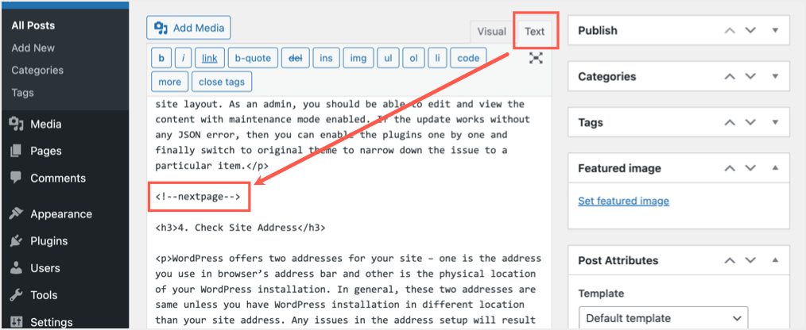The width and height of the screenshot is (806, 330).
Task: Click the Media icon in sidebar
Action: click(x=16, y=124)
